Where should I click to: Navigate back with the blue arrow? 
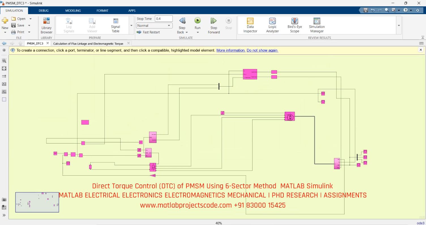[4, 43]
